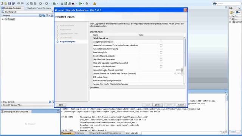Switch to Application Server Navigator tab
The height and width of the screenshot is (136, 242).
[x=39, y=8]
